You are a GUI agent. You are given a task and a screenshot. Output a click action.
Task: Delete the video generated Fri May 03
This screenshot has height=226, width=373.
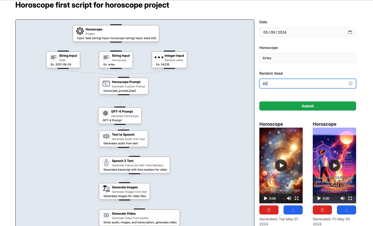pos(322,210)
